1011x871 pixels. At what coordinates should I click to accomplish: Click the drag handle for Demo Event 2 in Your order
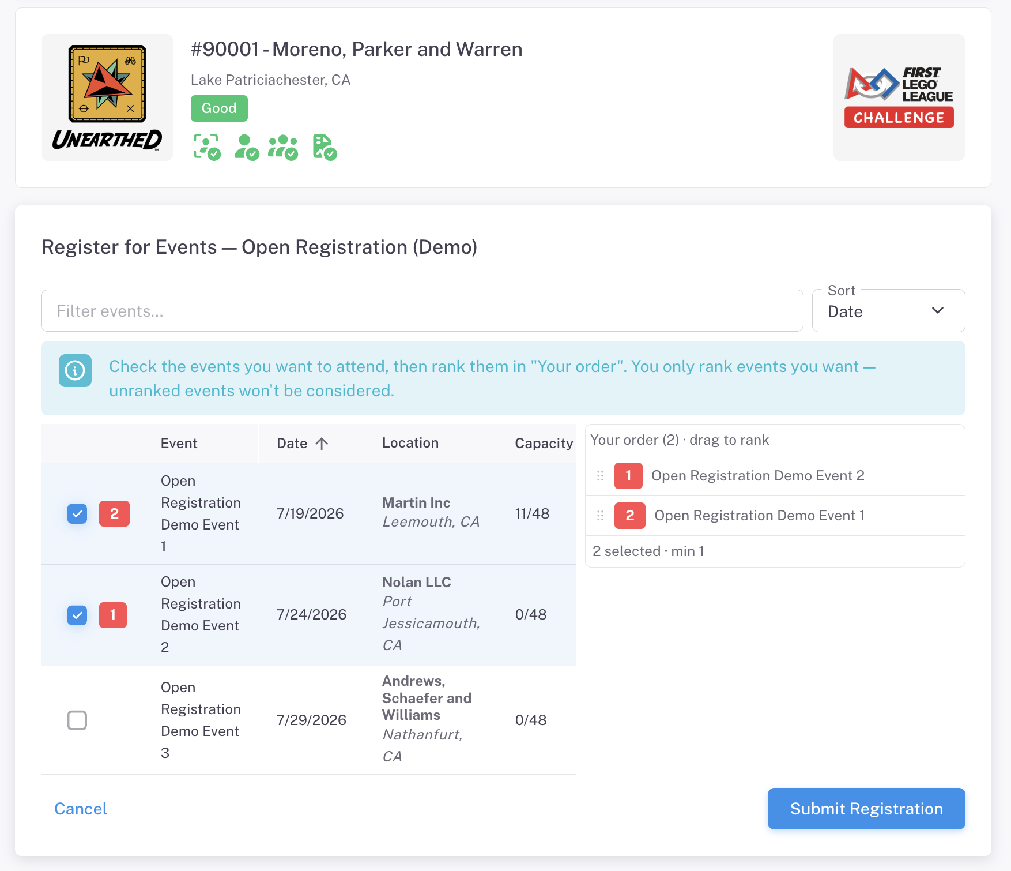pyautogui.click(x=600, y=476)
